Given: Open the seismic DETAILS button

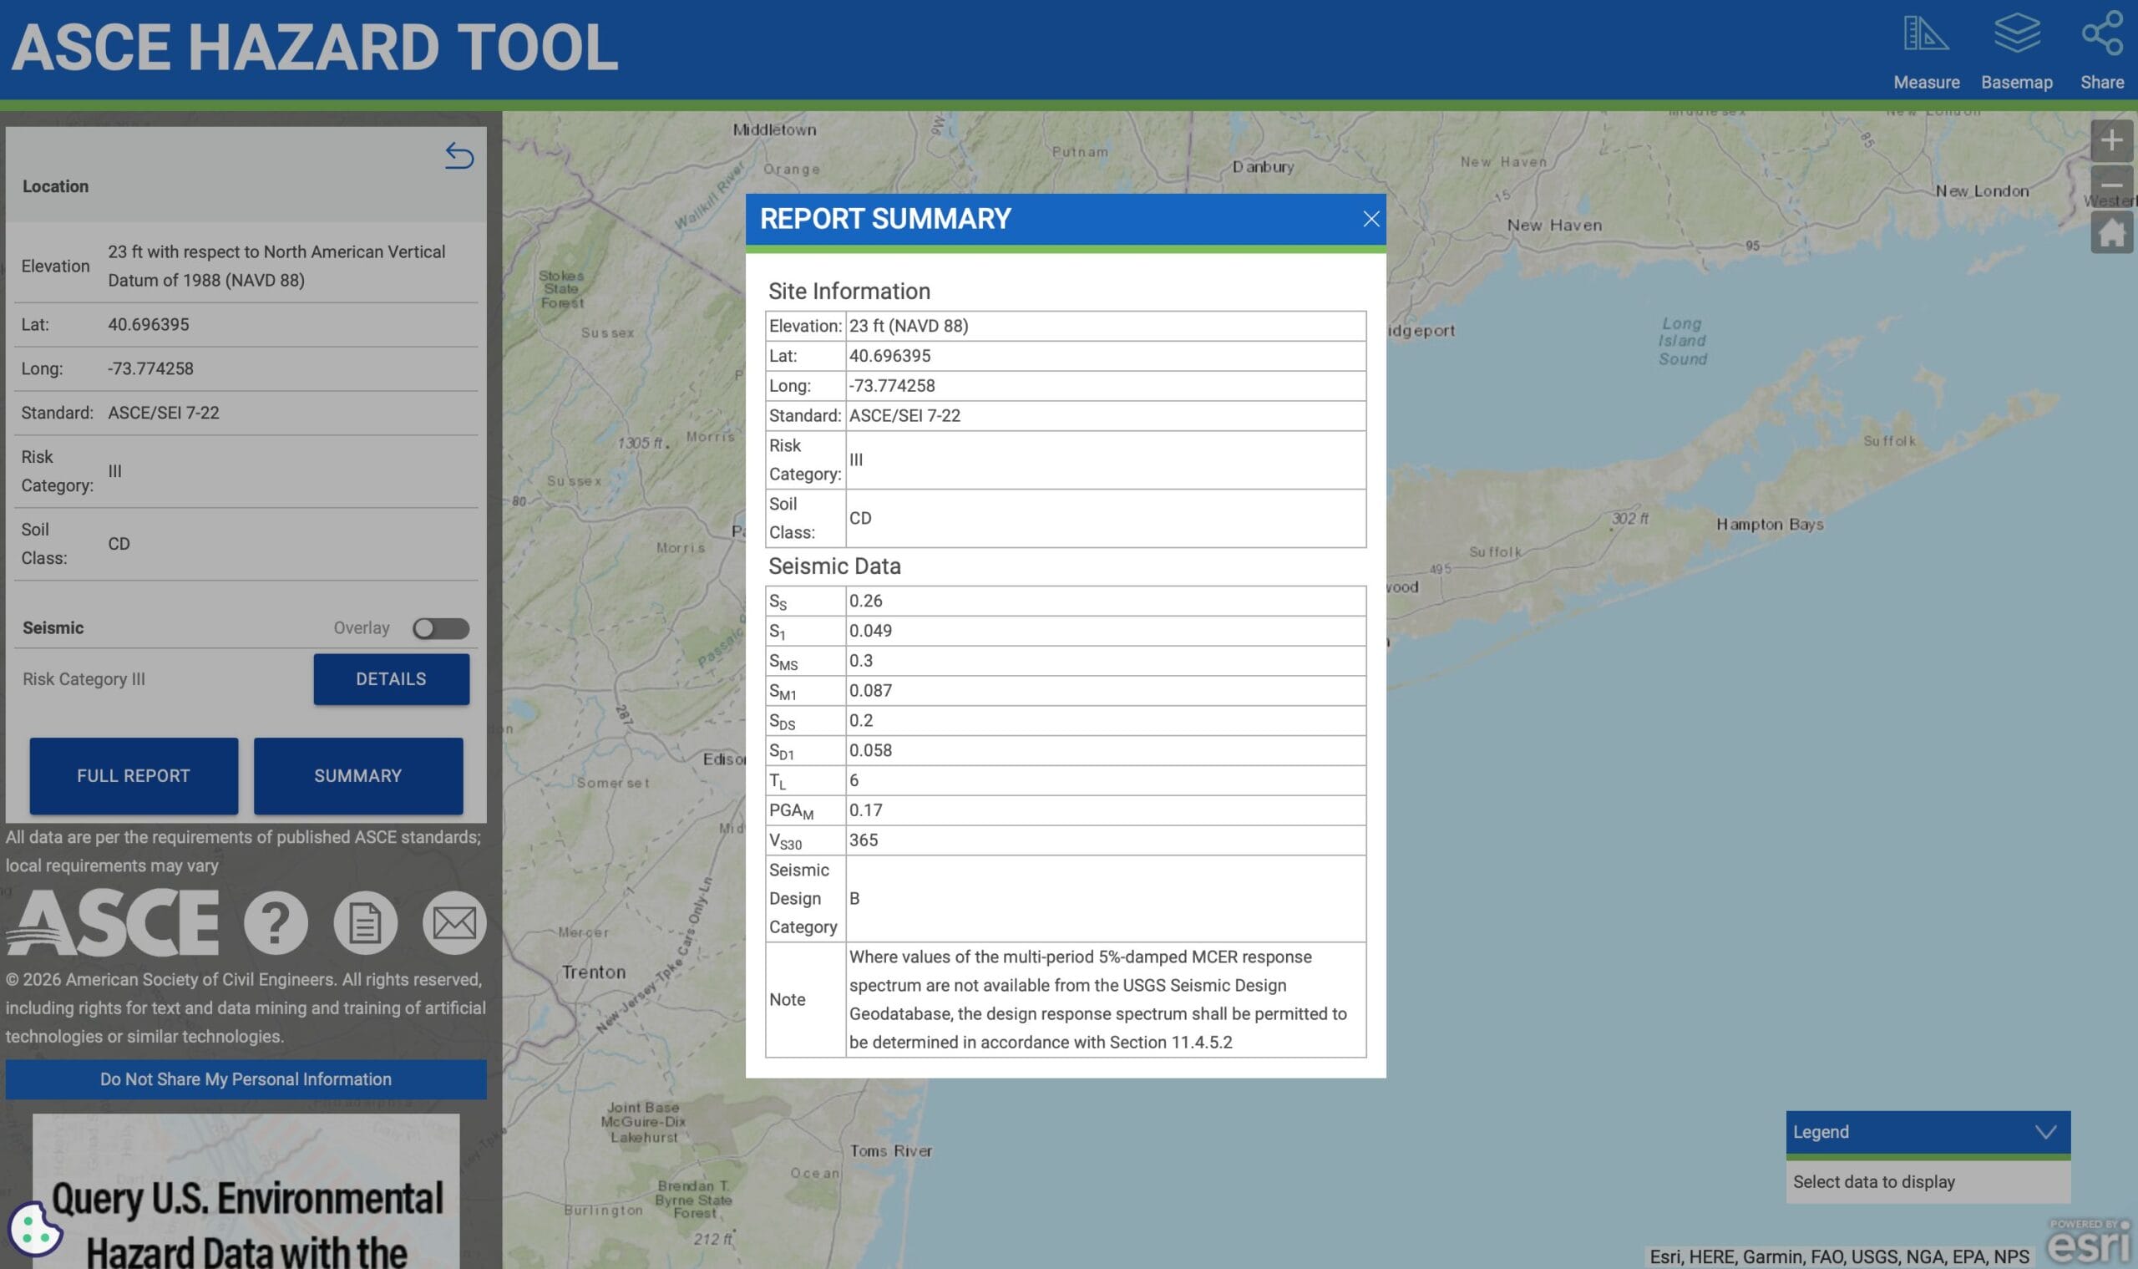Looking at the screenshot, I should click(x=391, y=679).
